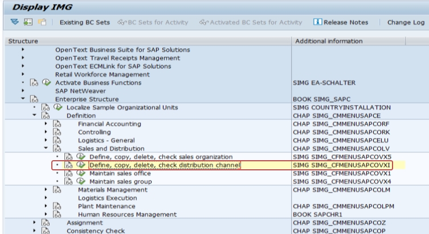The width and height of the screenshot is (429, 234).
Task: Select 'Define, copy, delete, check sales organization' row
Action: pyautogui.click(x=161, y=157)
